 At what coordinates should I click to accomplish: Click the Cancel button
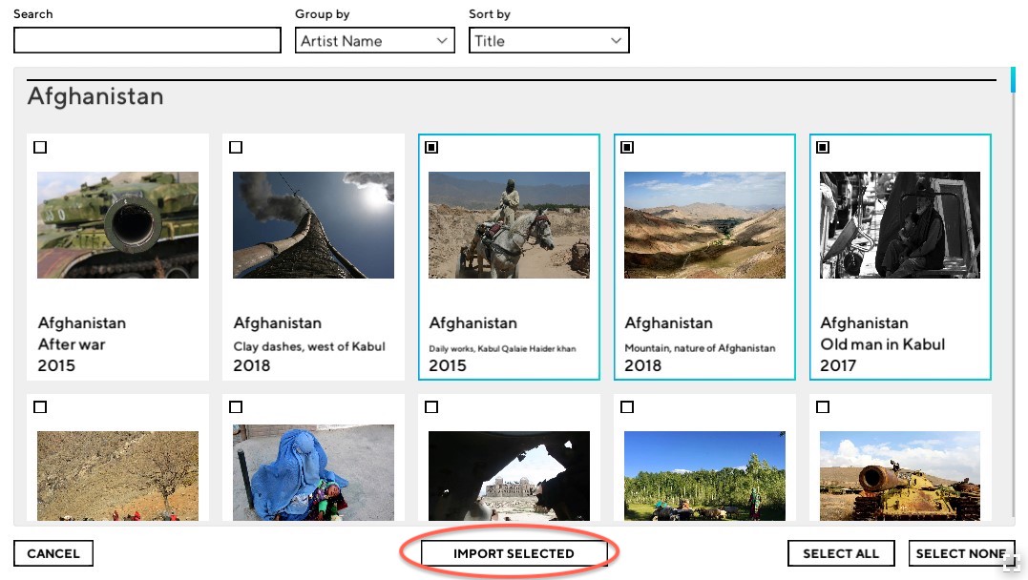(53, 553)
